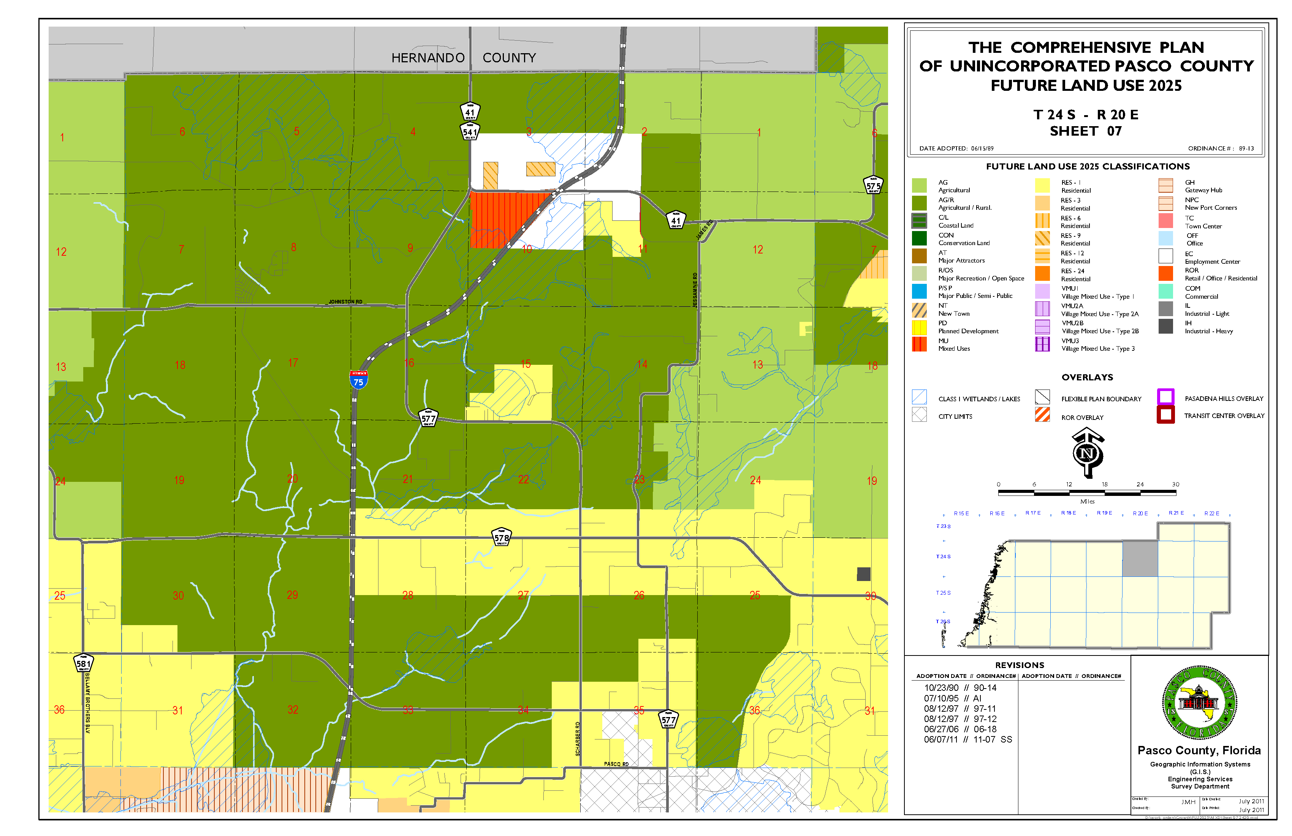Click the AG Agricultural color swatch
Image resolution: width=1292 pixels, height=836 pixels.
point(919,186)
